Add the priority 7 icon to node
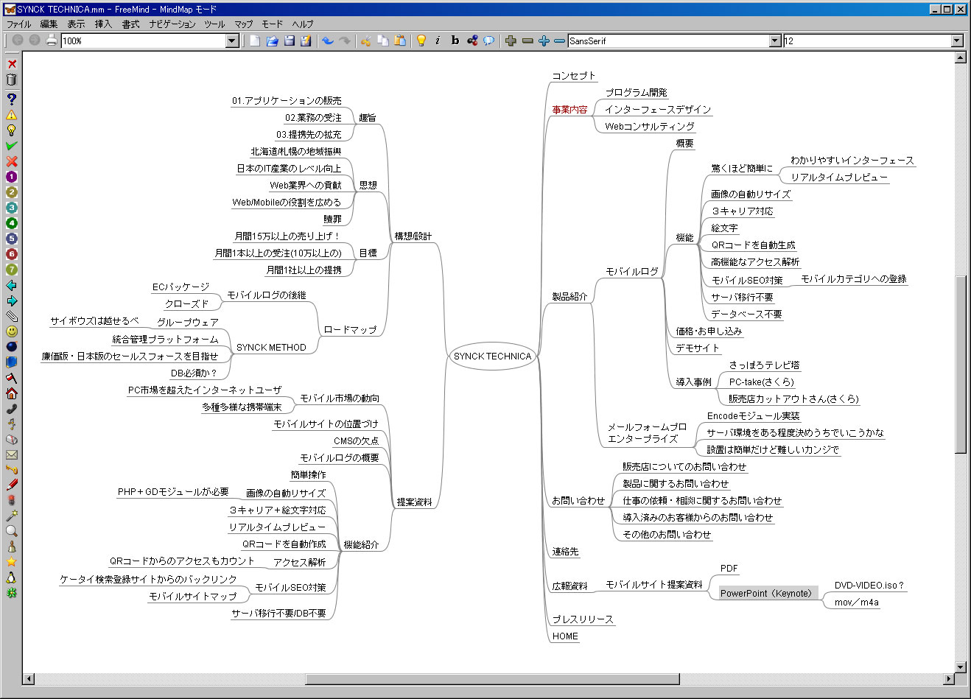This screenshot has height=699, width=971. click(x=12, y=270)
